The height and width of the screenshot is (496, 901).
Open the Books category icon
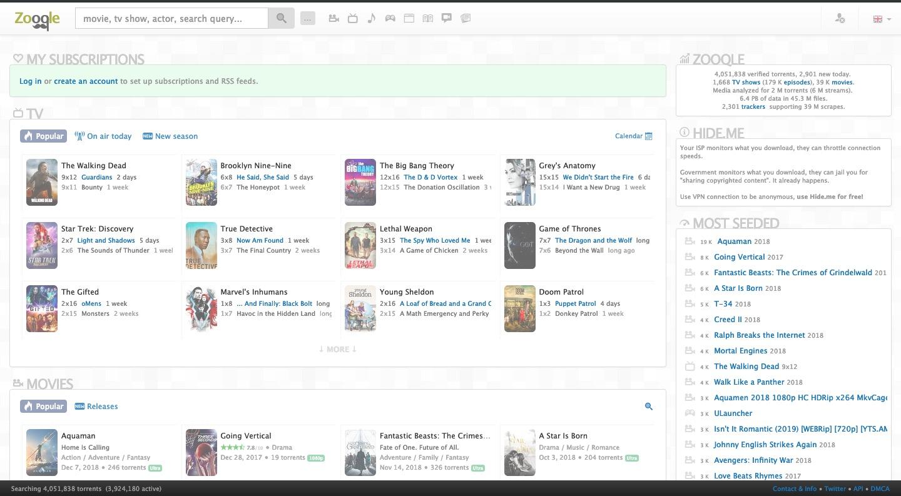point(428,18)
